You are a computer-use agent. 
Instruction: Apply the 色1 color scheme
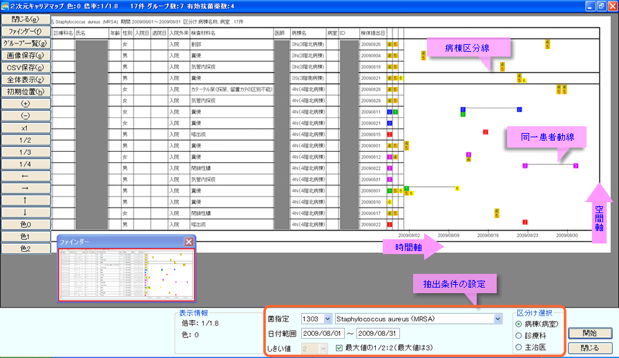coord(25,237)
